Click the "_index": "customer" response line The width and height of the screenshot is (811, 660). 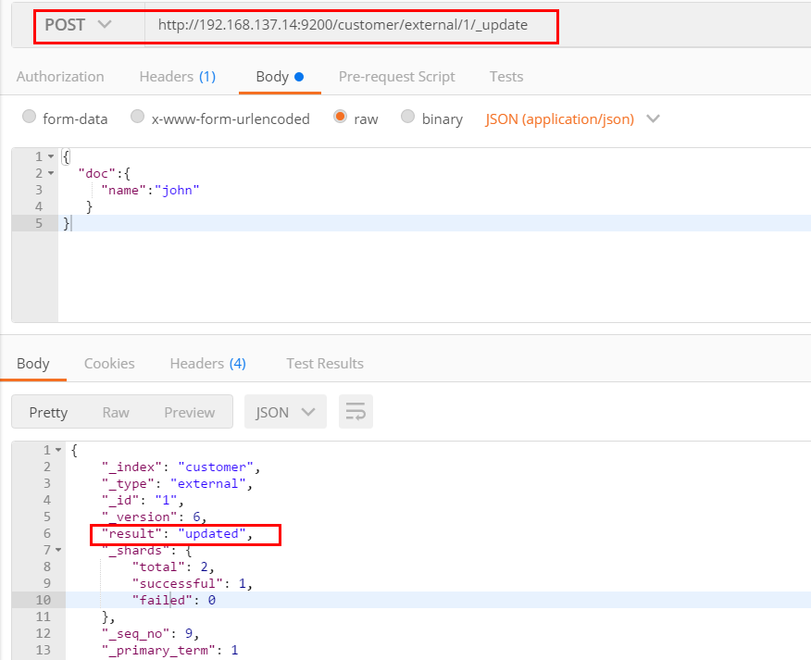(181, 467)
